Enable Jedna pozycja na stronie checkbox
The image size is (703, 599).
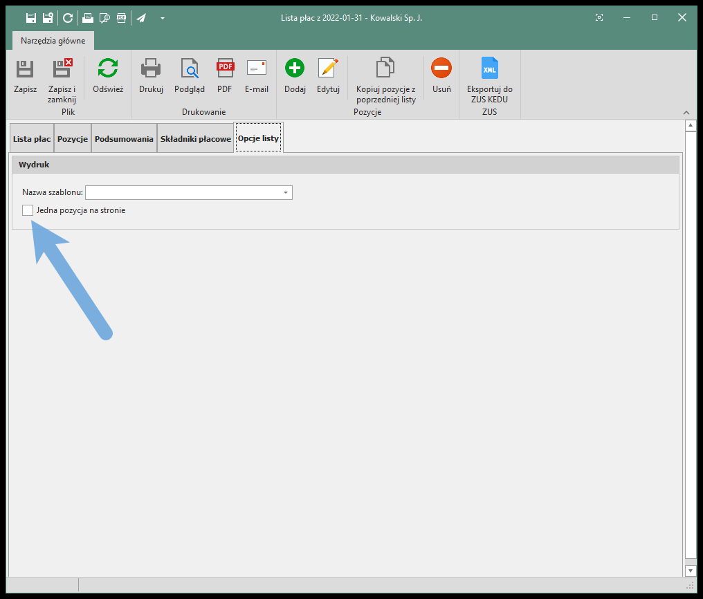(28, 210)
